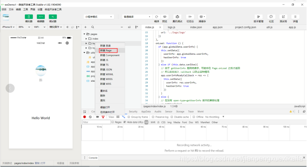
Task: Open the community (社区) icon
Action: coord(271,17)
